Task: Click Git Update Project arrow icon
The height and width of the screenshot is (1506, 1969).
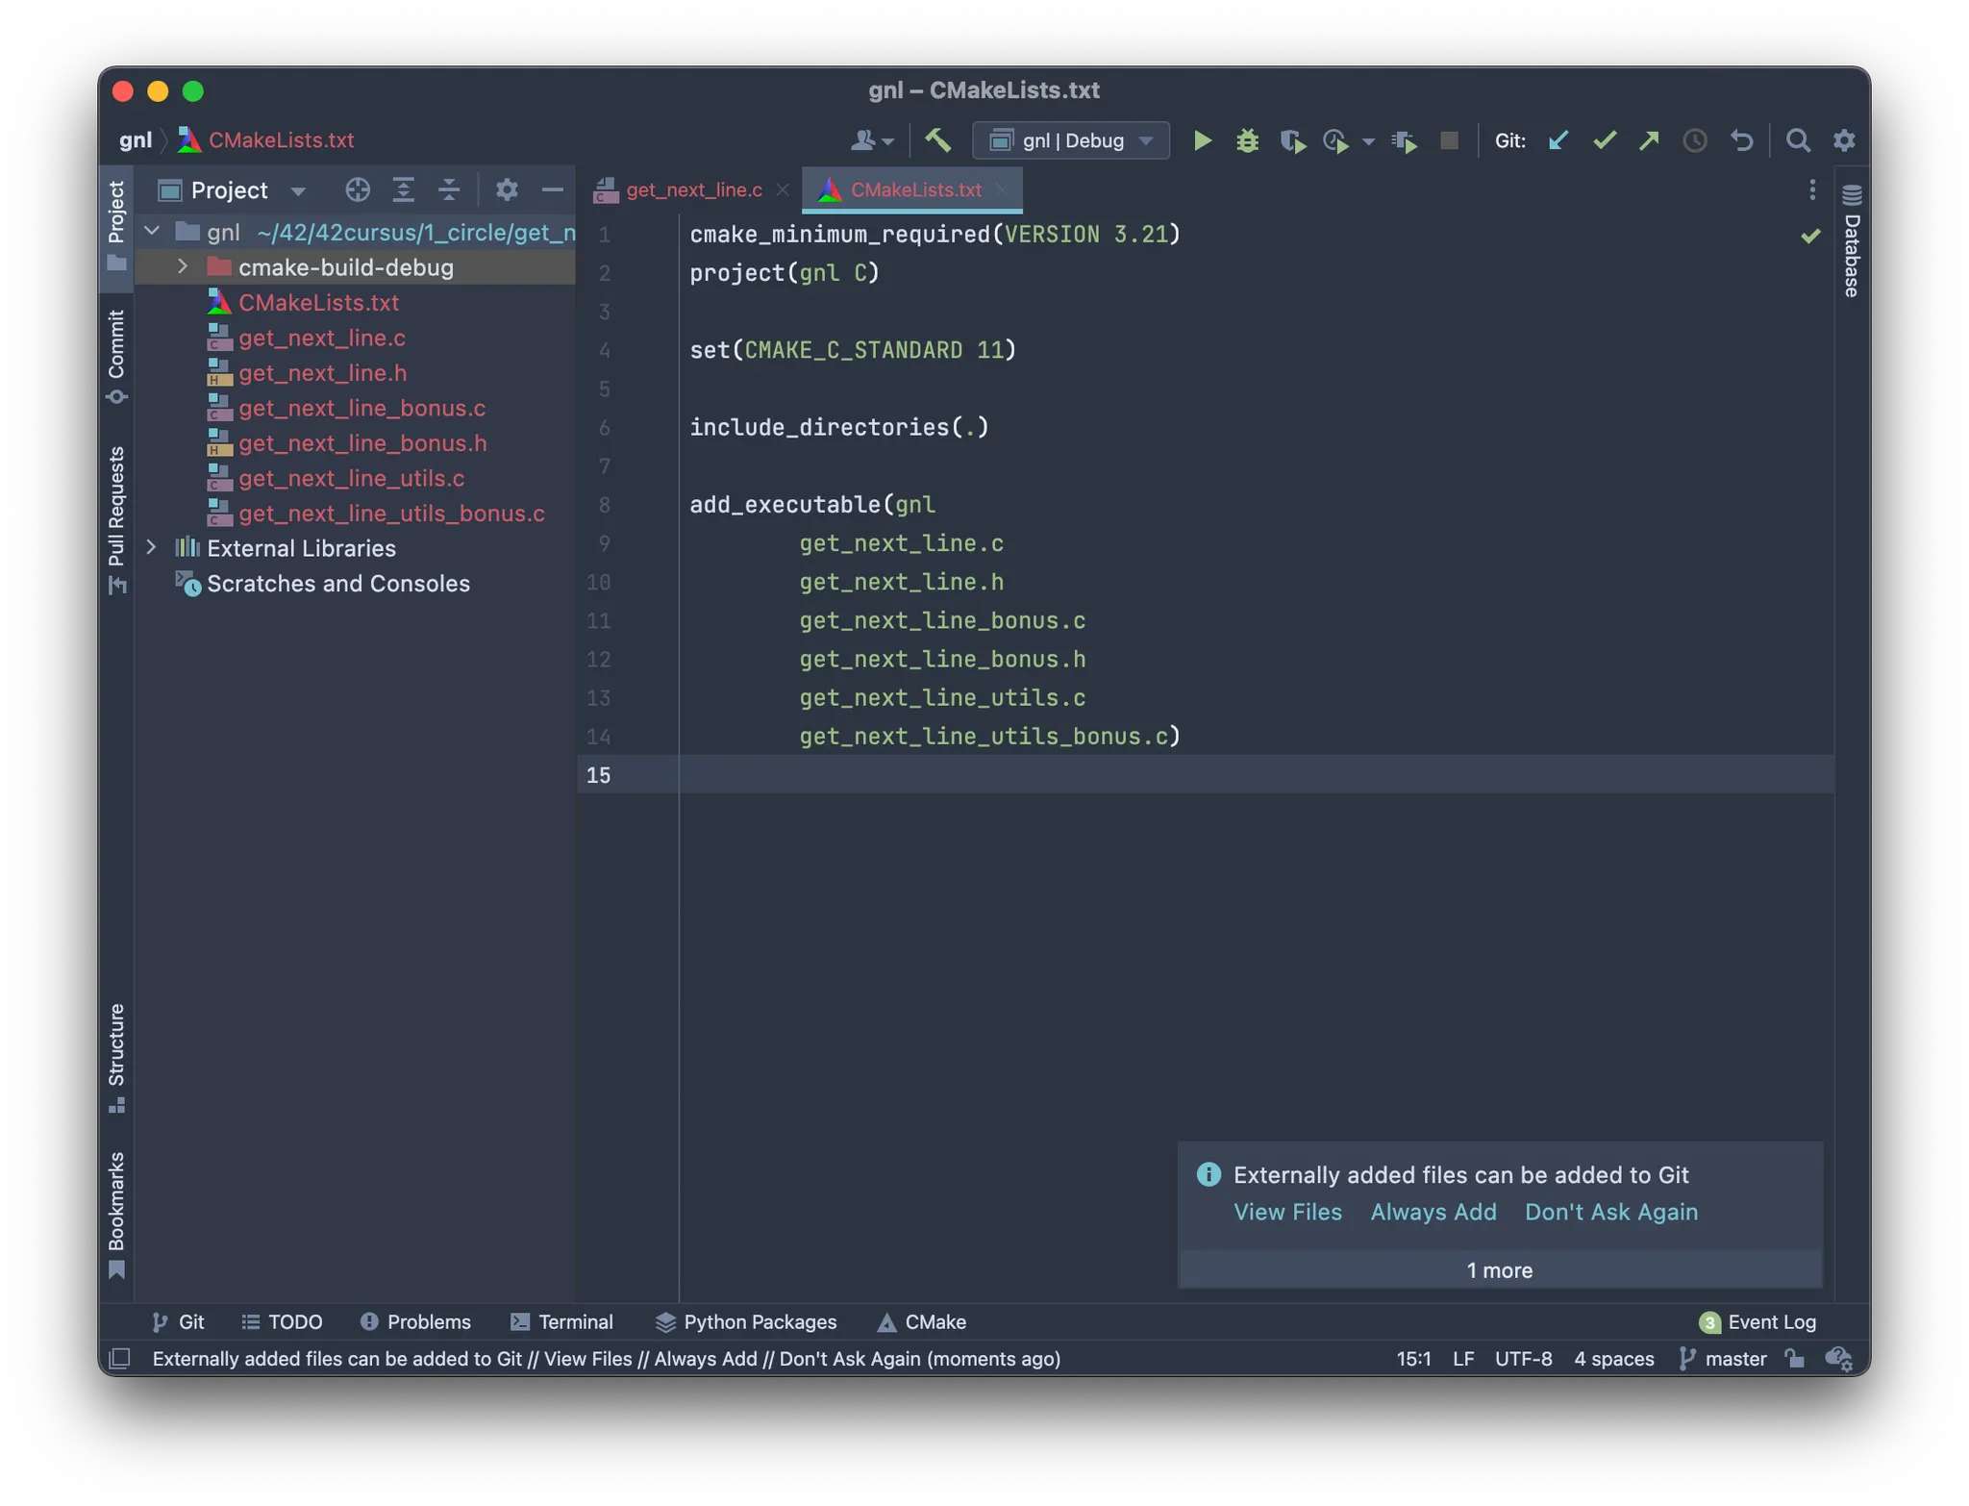Action: click(x=1558, y=141)
